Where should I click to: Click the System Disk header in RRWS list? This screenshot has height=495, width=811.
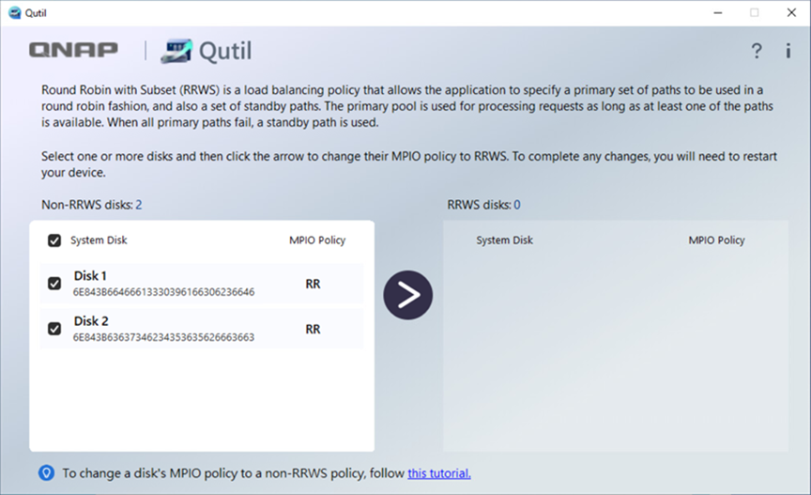(504, 240)
